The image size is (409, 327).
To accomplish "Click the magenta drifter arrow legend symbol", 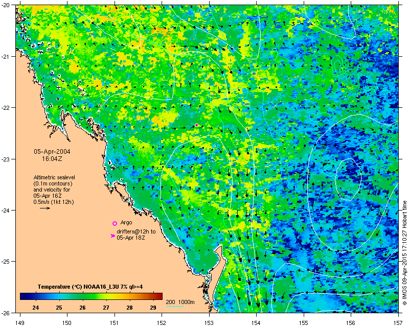I will 112,236.
